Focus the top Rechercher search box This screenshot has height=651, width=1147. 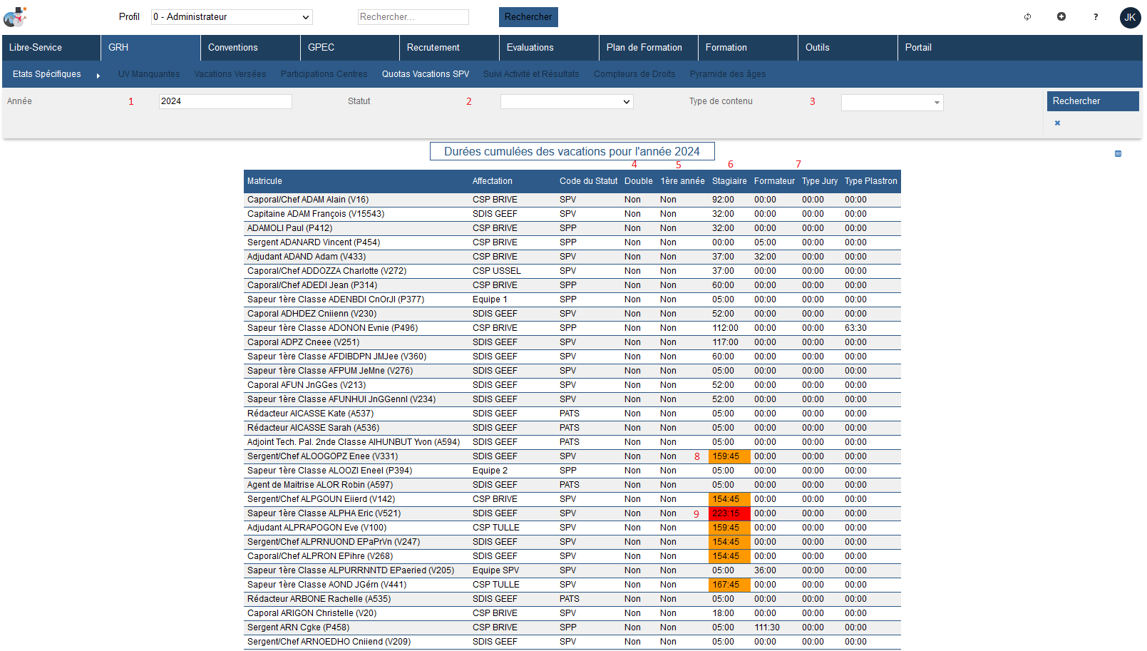coord(413,17)
